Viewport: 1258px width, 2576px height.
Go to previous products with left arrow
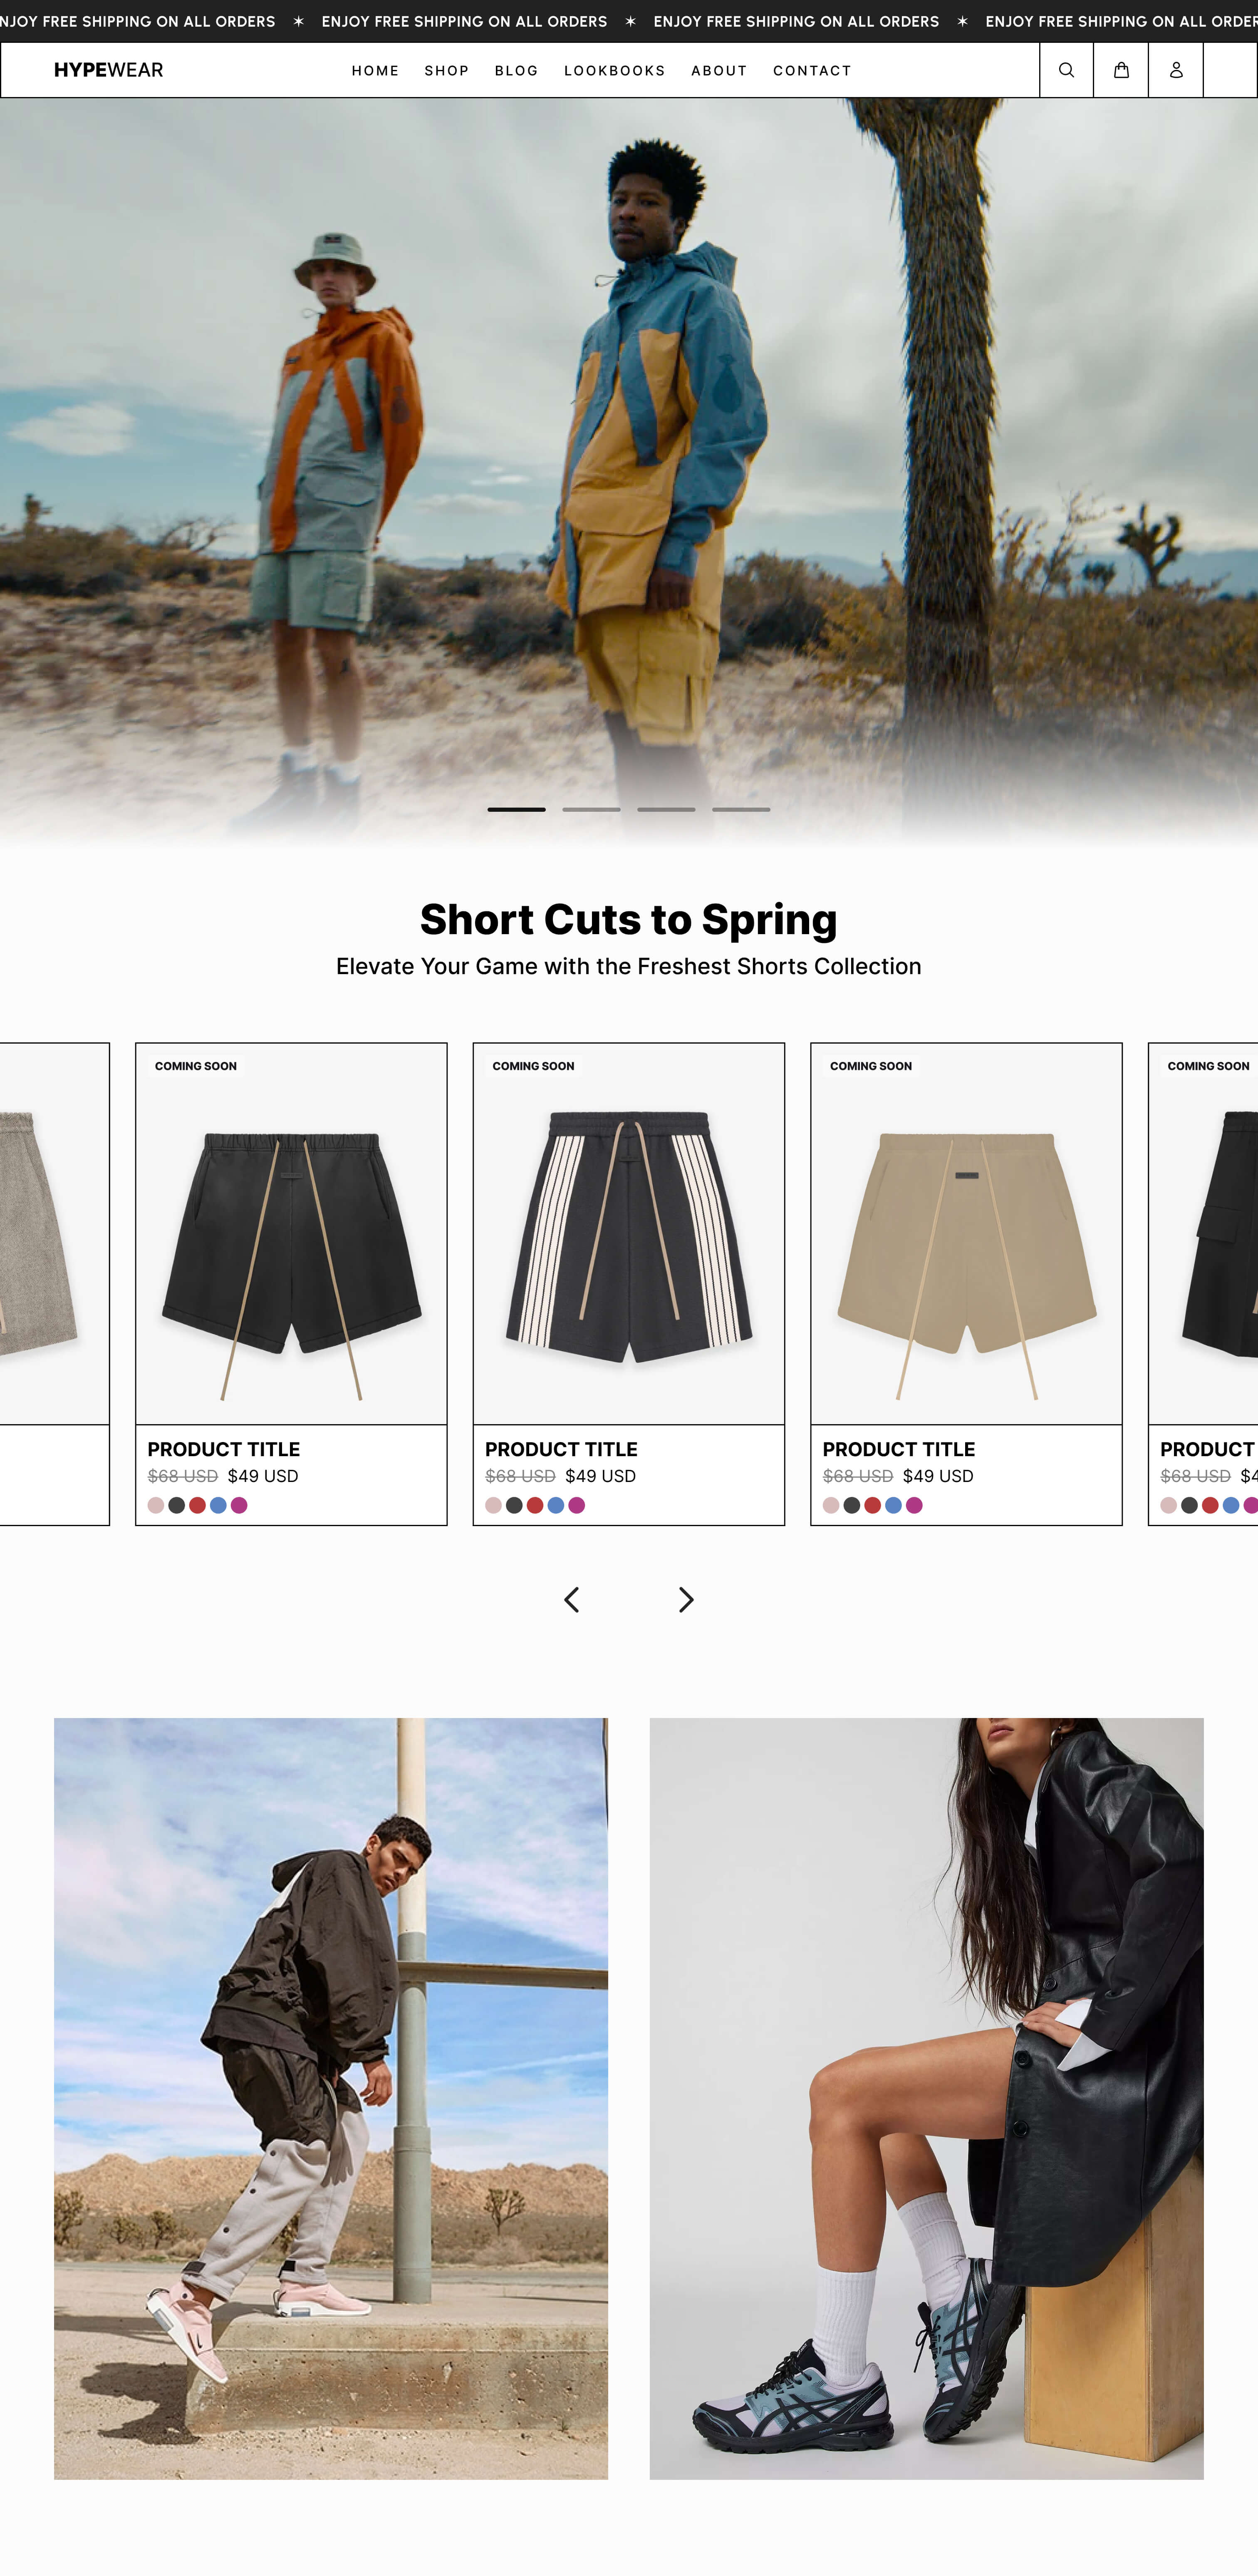click(572, 1599)
